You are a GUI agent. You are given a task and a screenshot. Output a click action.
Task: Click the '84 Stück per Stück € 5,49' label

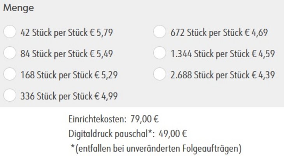click(67, 54)
